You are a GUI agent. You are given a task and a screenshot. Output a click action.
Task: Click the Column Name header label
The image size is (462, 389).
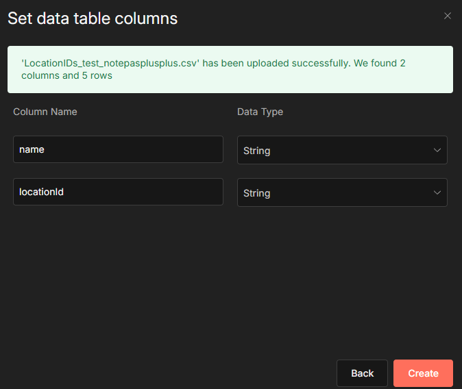tap(45, 112)
